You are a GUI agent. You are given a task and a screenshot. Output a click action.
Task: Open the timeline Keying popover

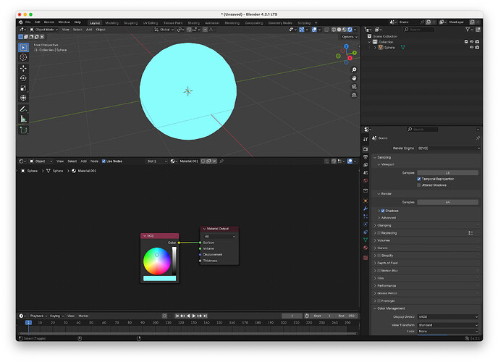[57, 316]
